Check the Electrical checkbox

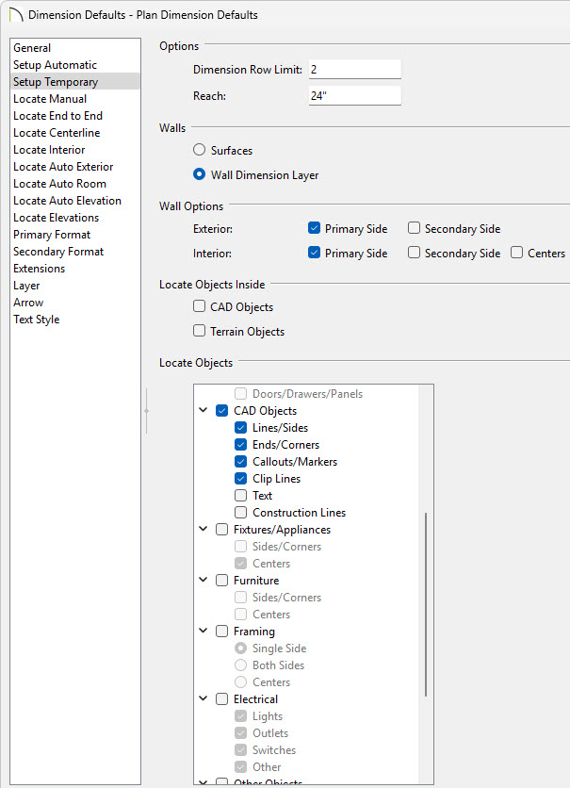click(222, 699)
